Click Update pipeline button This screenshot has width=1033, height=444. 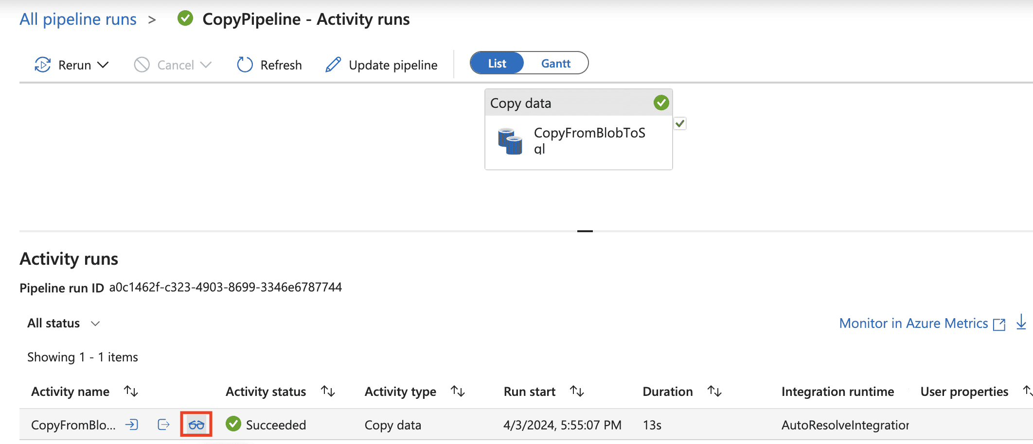point(381,65)
